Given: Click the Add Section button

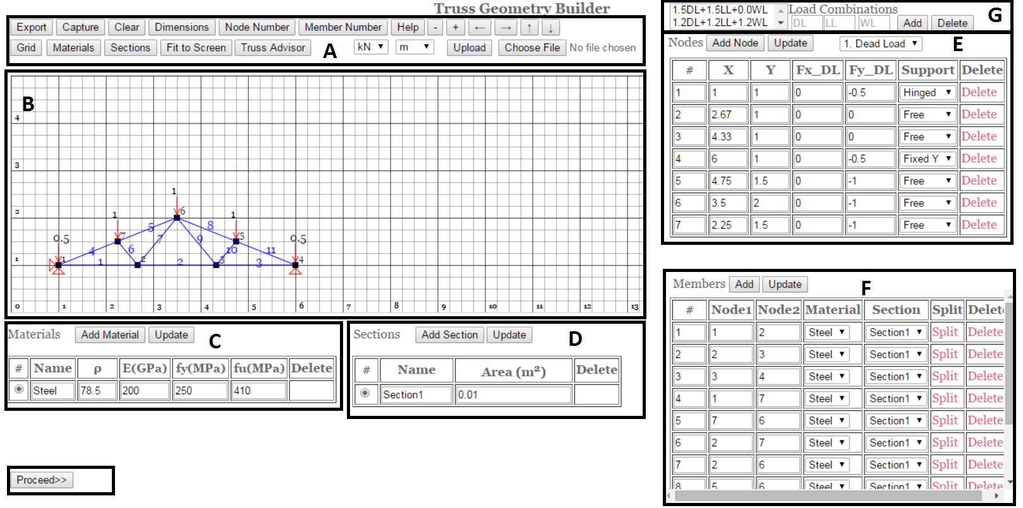Looking at the screenshot, I should click(x=450, y=334).
